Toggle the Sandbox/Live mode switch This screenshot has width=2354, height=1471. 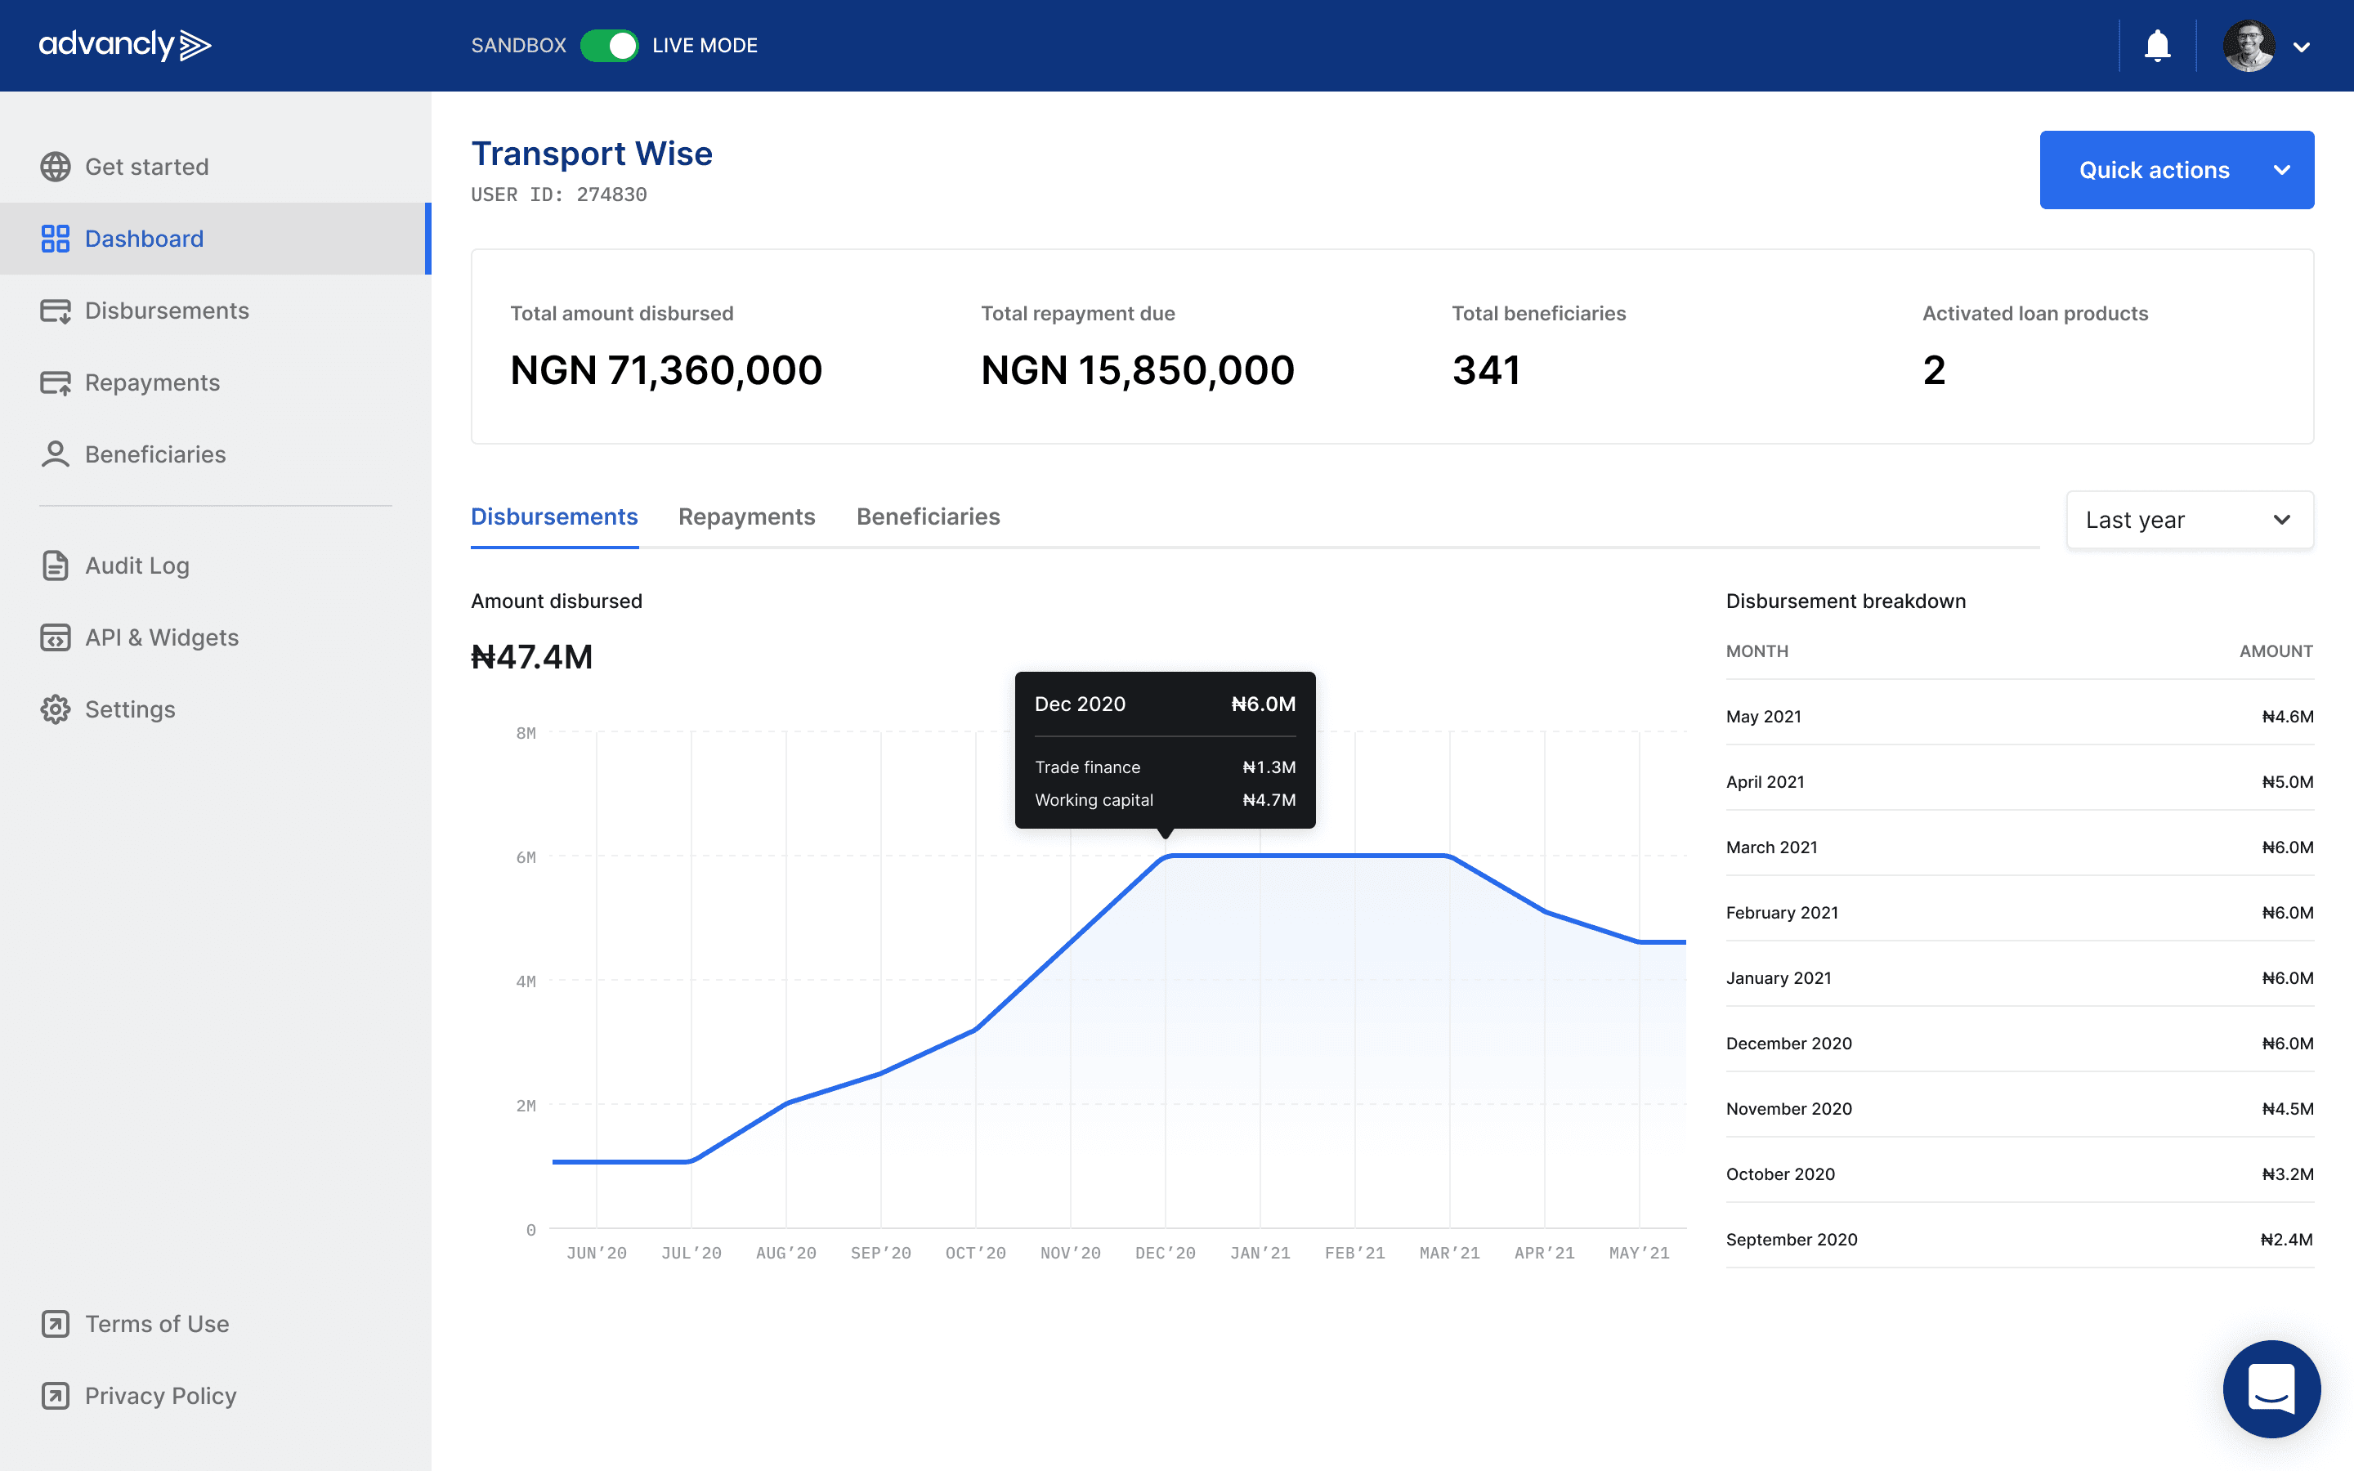pyautogui.click(x=609, y=46)
